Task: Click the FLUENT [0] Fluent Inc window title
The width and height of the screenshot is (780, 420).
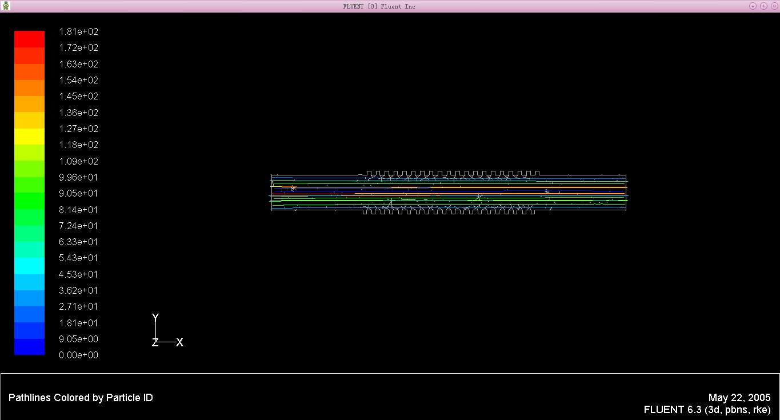Action: 379,6
